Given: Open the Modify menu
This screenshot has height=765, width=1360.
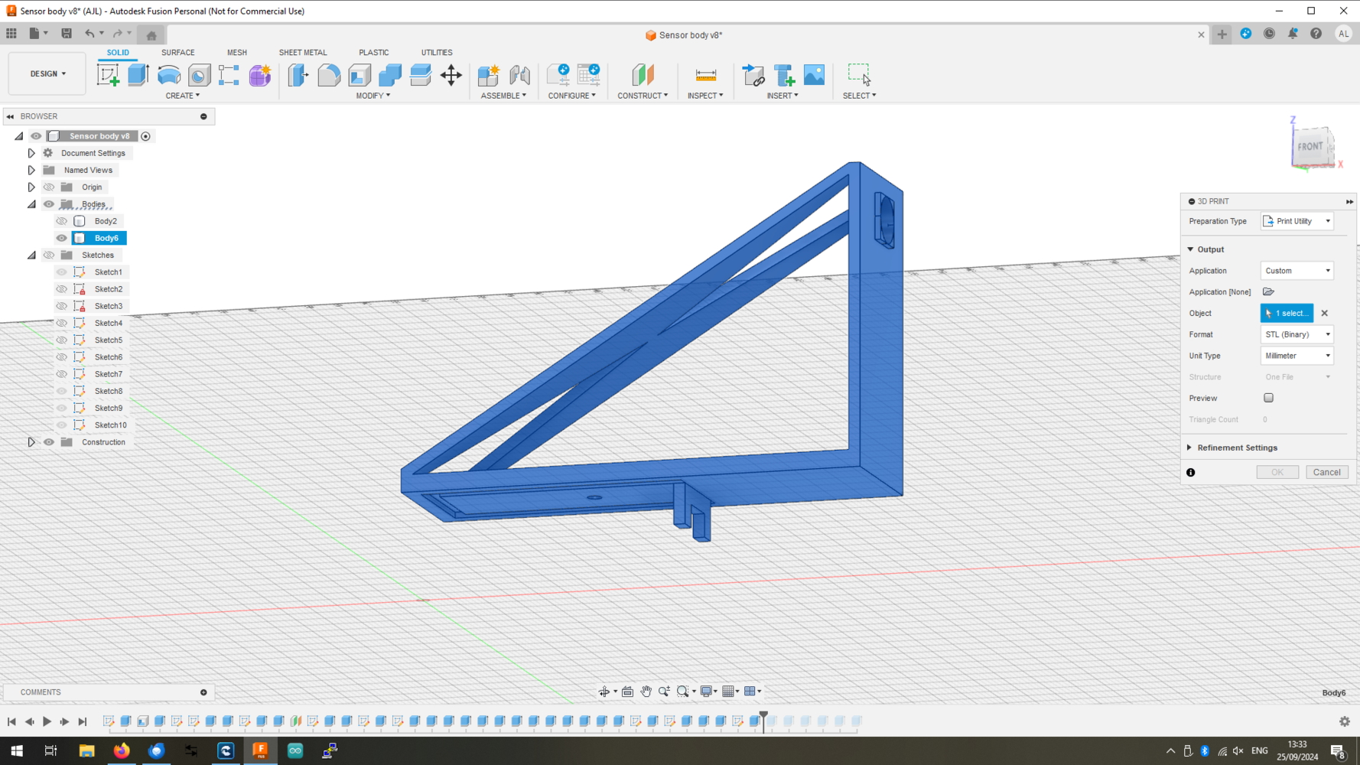Looking at the screenshot, I should (373, 96).
